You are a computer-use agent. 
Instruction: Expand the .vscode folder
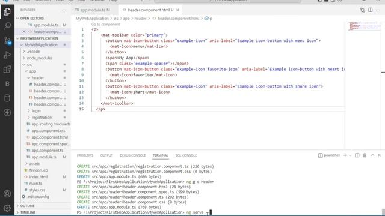point(34,52)
